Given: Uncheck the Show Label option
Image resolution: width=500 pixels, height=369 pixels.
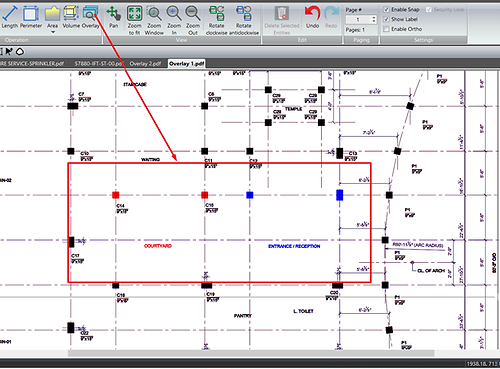Looking at the screenshot, I should point(386,19).
